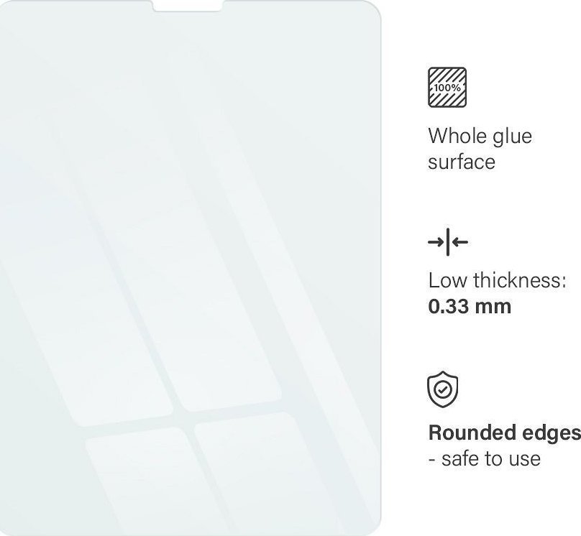This screenshot has width=581, height=536.
Task: Click the shield checkmark icon
Action: point(443,389)
